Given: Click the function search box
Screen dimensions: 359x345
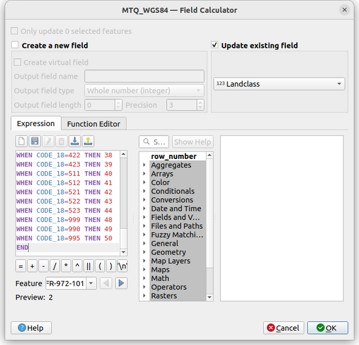Looking at the screenshot, I should [x=154, y=142].
